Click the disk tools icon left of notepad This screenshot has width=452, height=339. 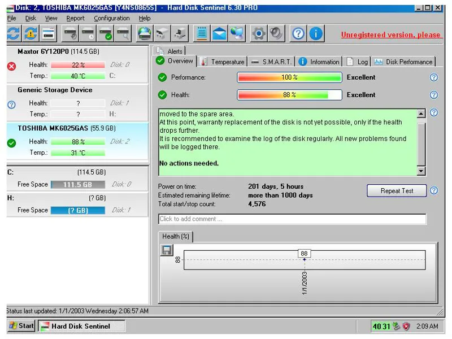[180, 34]
